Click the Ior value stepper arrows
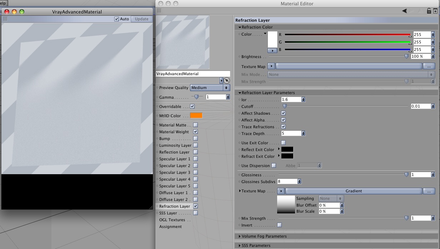Viewport: 440px width, 249px height. (303, 100)
